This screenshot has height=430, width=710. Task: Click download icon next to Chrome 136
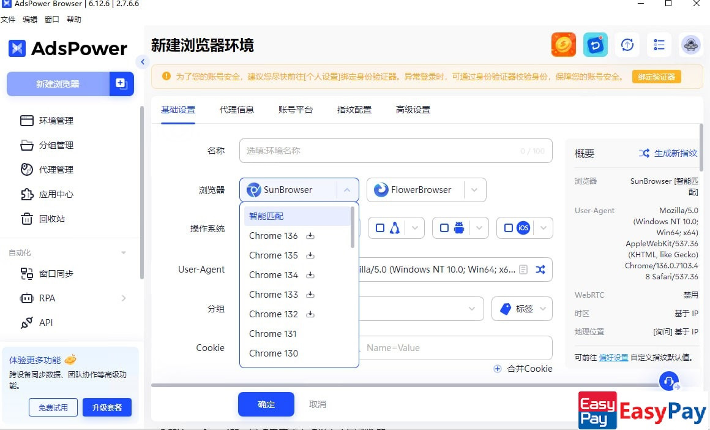point(310,236)
